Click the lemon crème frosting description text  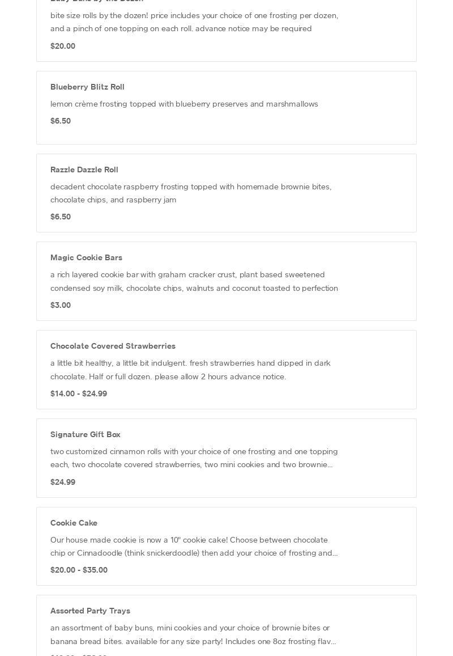[x=184, y=104]
